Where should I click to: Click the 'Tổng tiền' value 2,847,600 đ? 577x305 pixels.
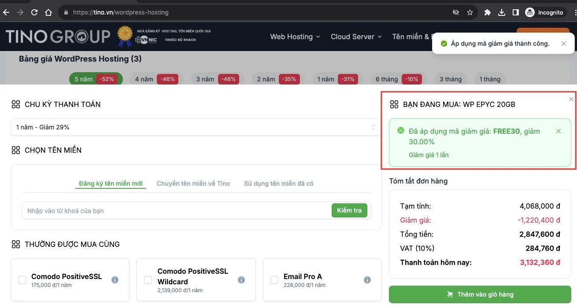[x=540, y=234]
